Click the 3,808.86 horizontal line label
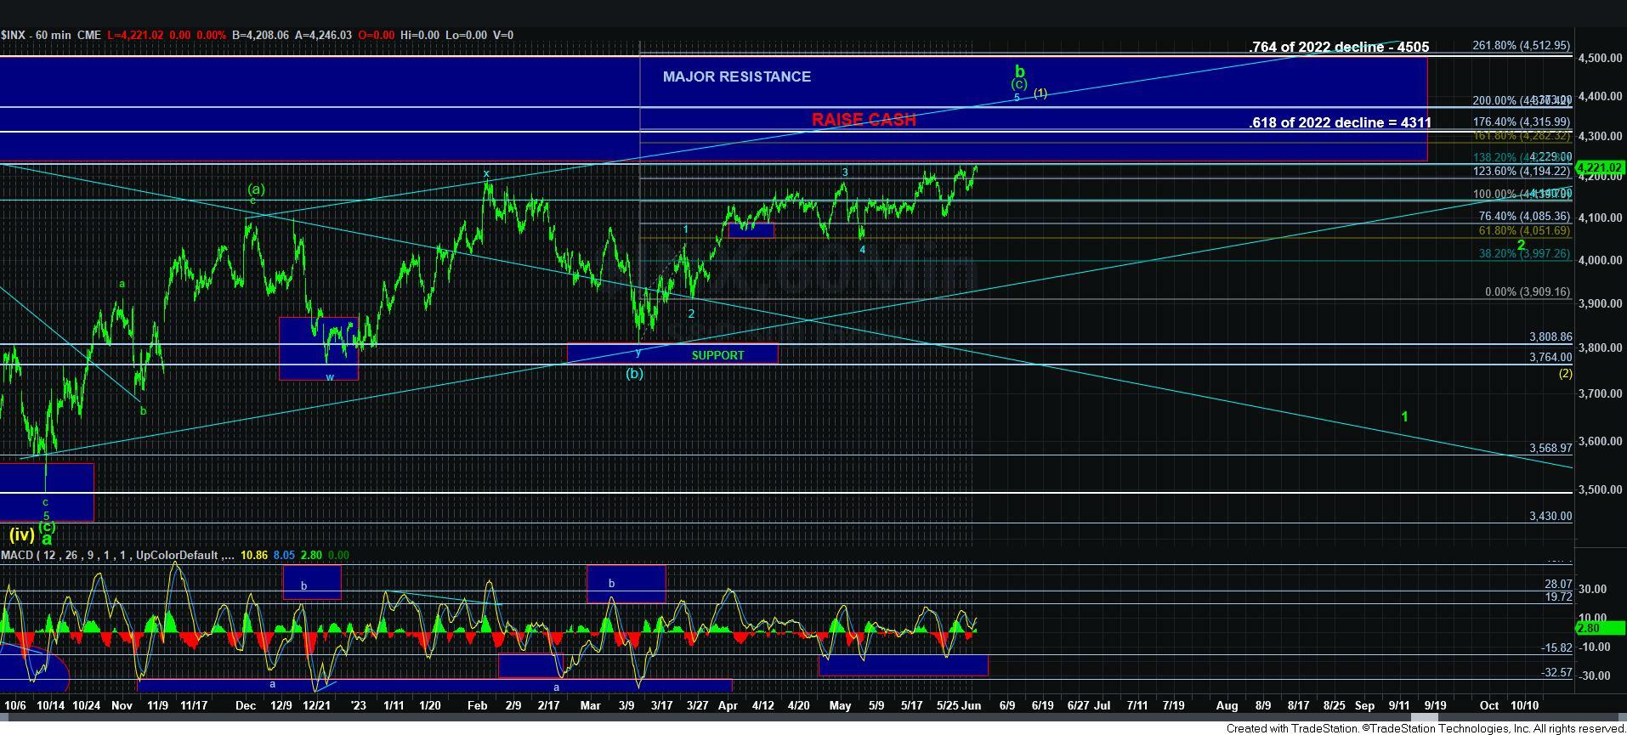The height and width of the screenshot is (735, 1627). [1550, 336]
